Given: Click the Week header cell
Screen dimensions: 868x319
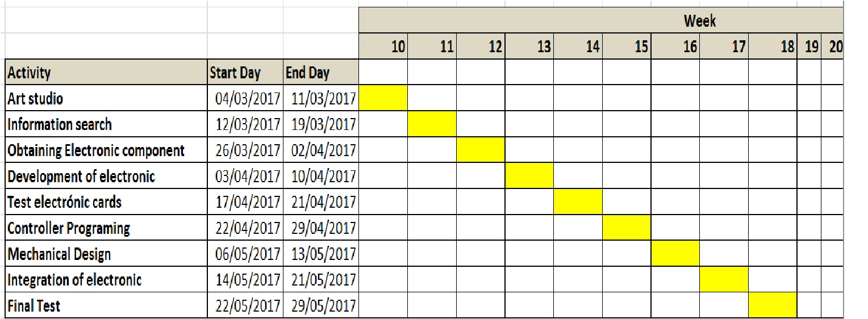Looking at the screenshot, I should [x=601, y=21].
